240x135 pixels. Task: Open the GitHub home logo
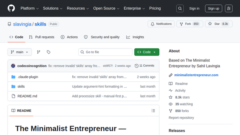click(11, 8)
